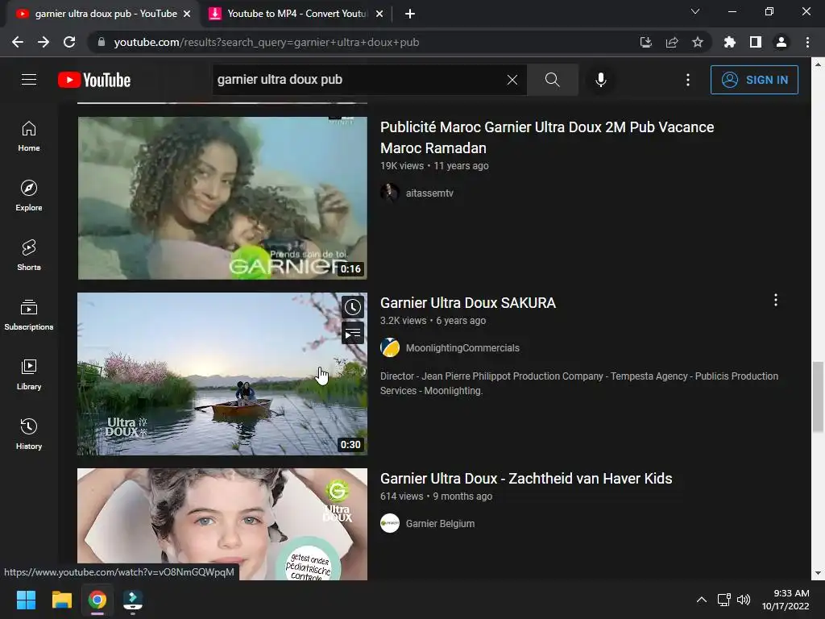Go to Home in the sidebar
Viewport: 825px width, 619px height.
29,136
